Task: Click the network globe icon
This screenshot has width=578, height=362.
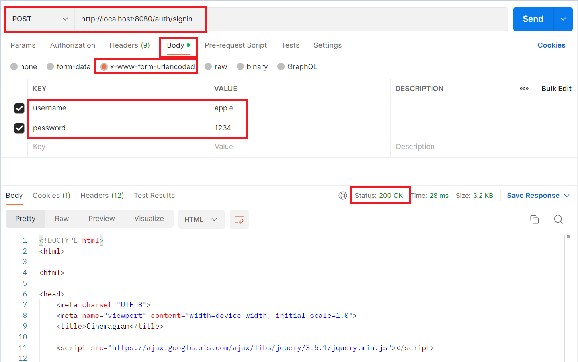Action: pos(343,196)
